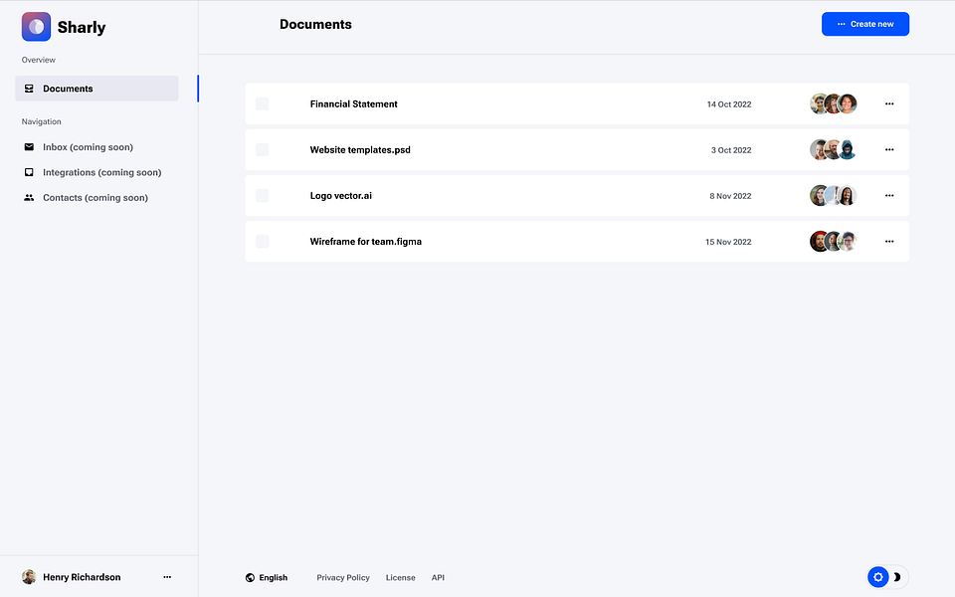This screenshot has width=955, height=597.
Task: Switch to dark mode moon icon
Action: click(x=897, y=577)
